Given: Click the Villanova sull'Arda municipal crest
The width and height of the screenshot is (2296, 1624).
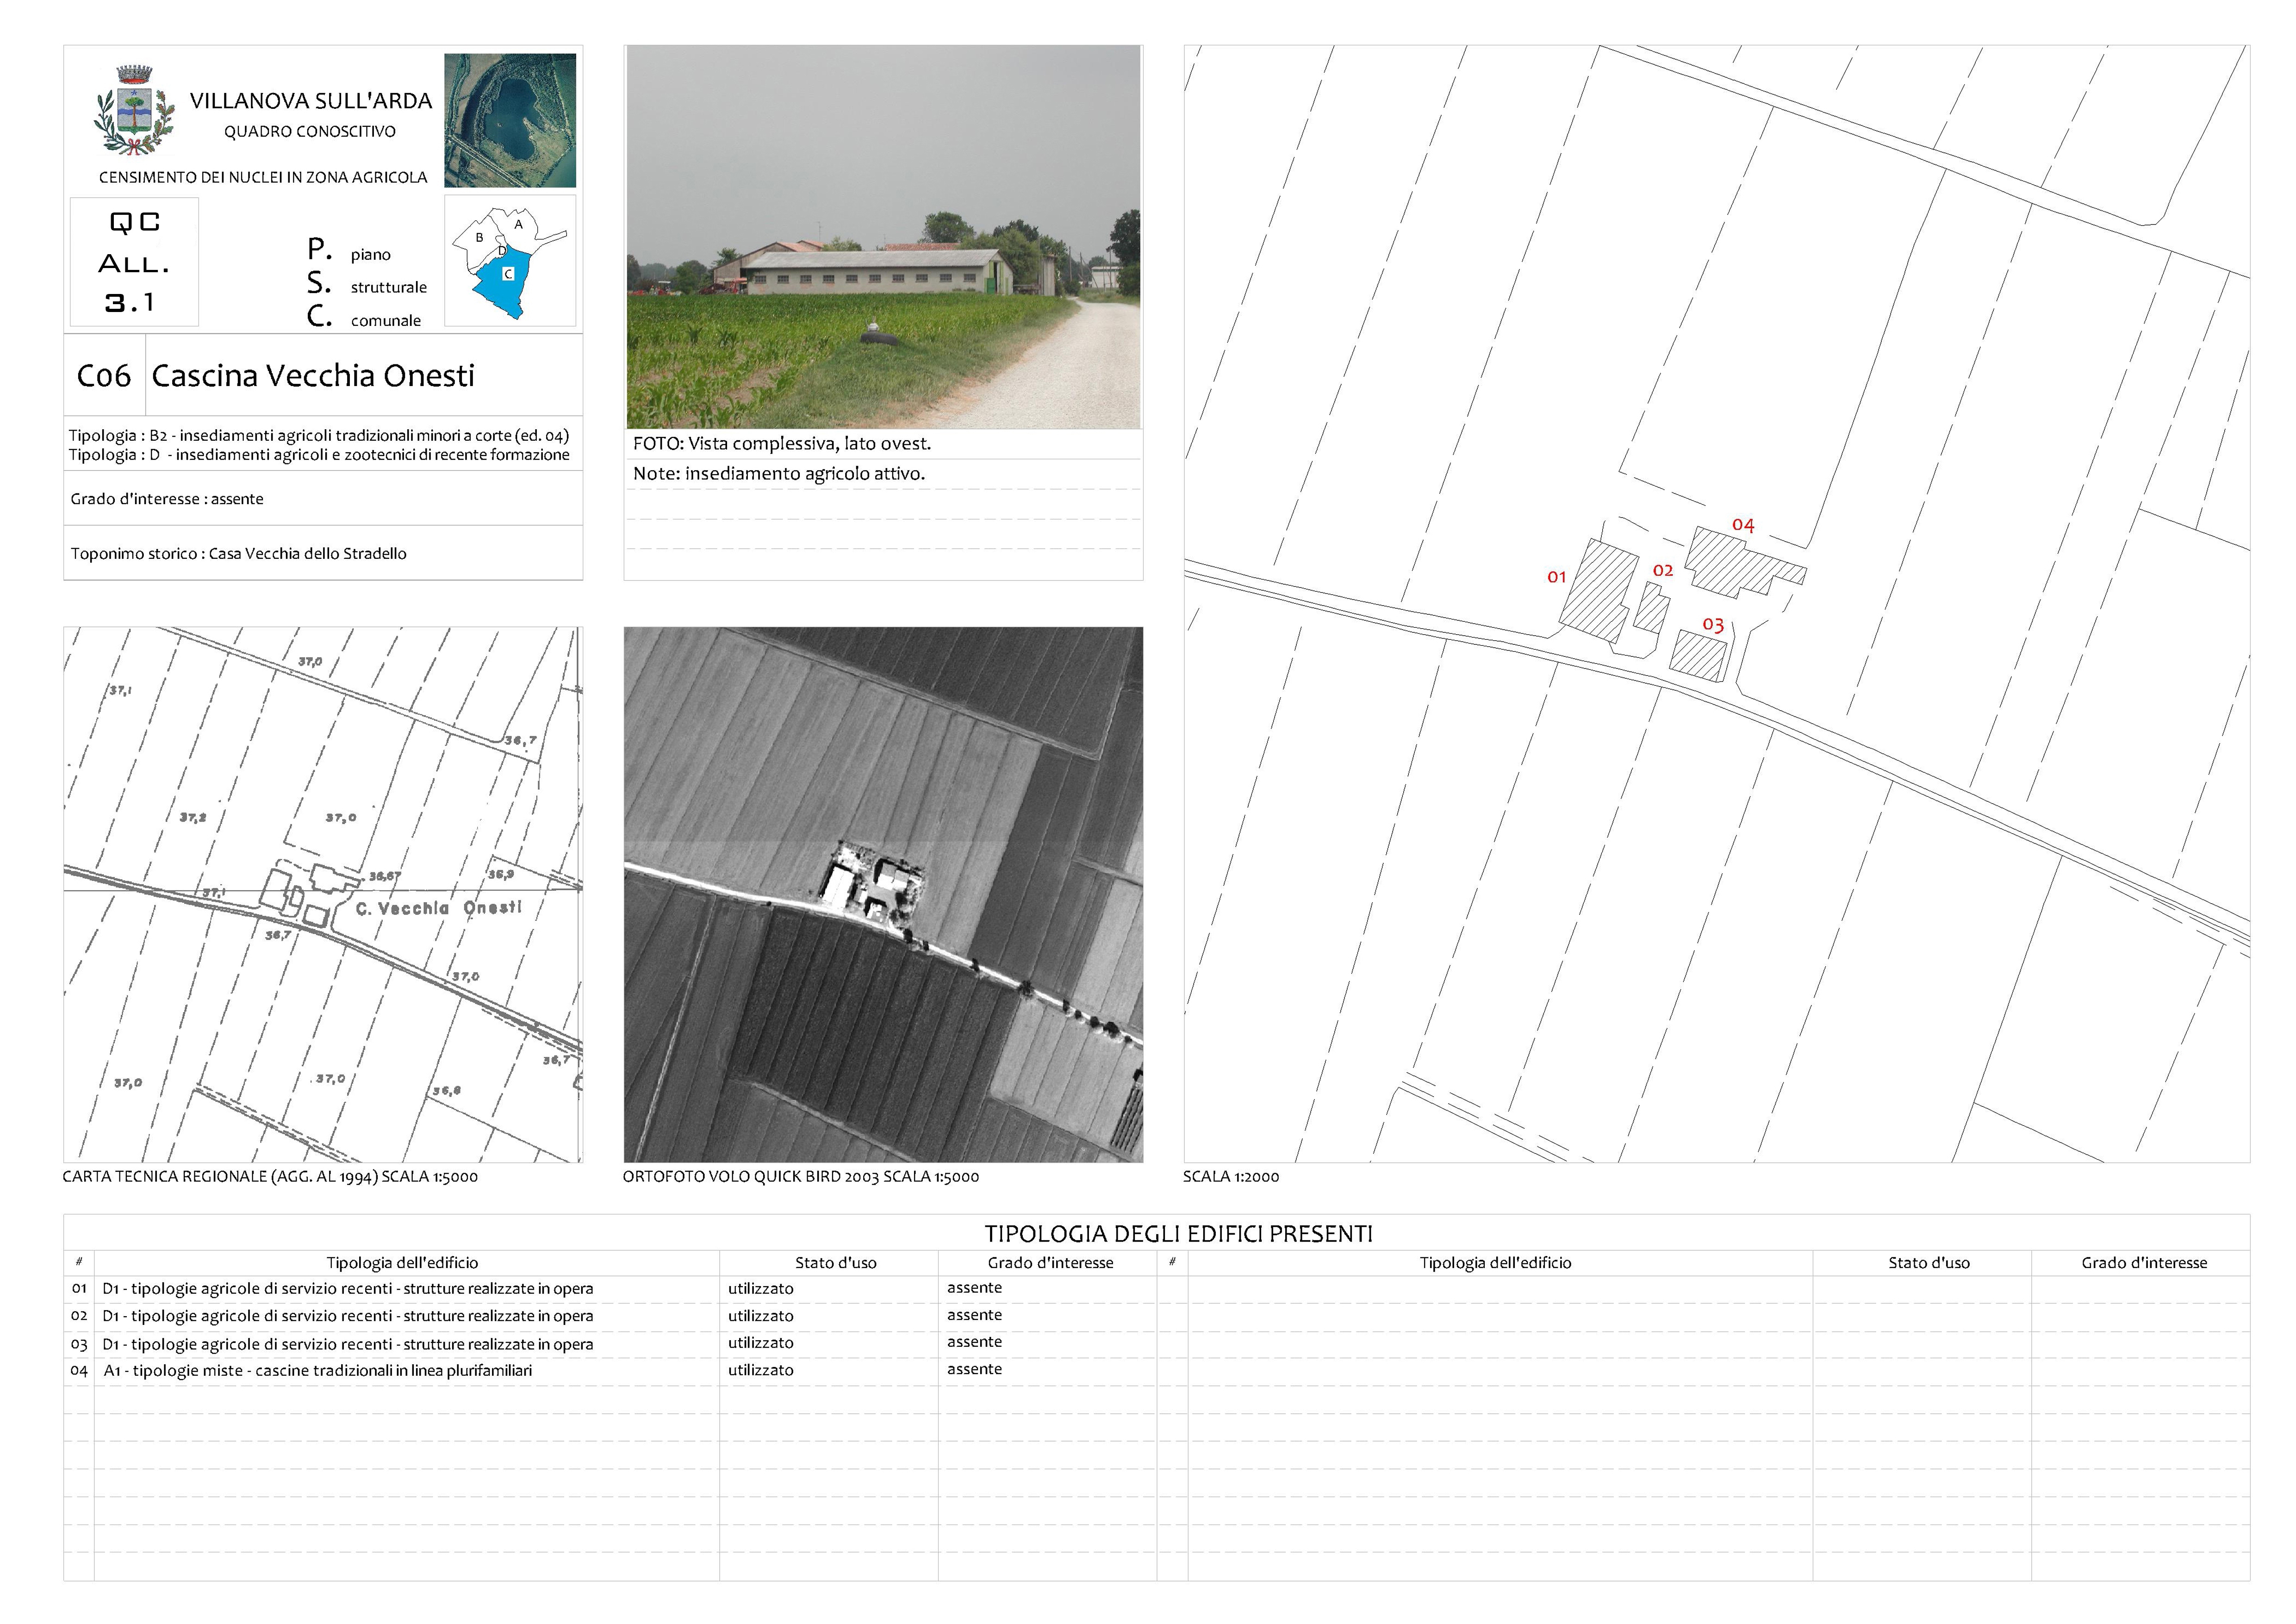Looking at the screenshot, I should pyautogui.click(x=134, y=110).
